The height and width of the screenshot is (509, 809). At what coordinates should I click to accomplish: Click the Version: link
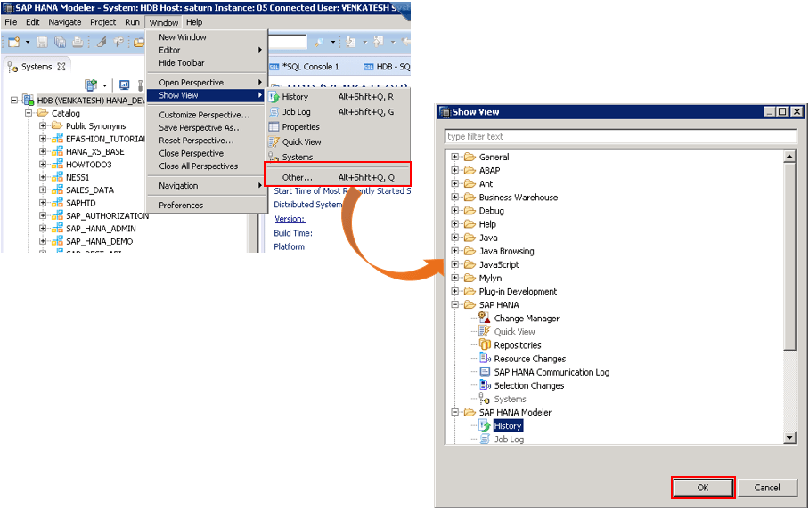pos(290,219)
